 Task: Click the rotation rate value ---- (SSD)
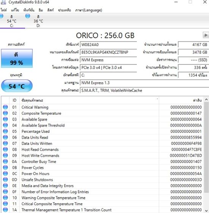click(x=193, y=60)
